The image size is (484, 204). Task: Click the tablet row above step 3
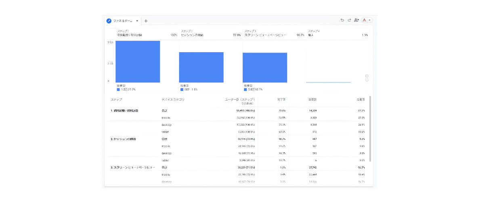coord(165,160)
